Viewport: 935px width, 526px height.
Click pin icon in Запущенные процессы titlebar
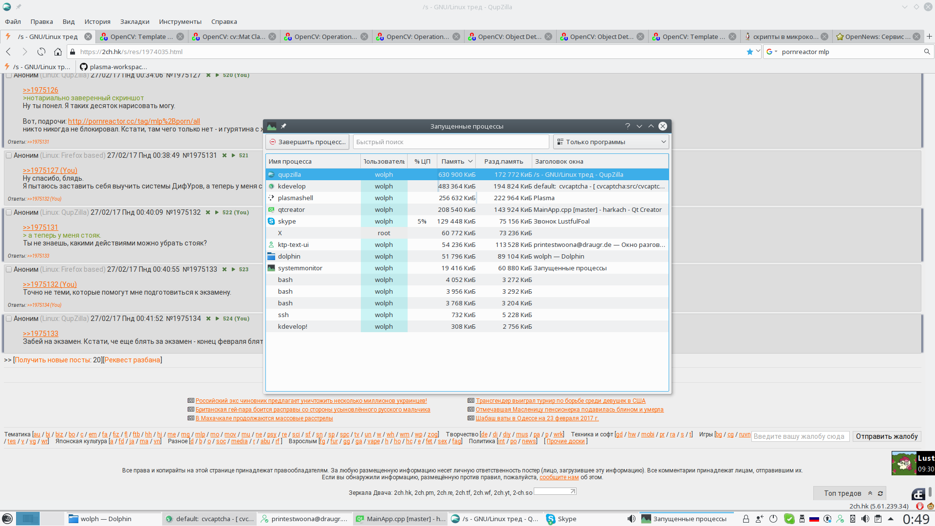point(283,126)
